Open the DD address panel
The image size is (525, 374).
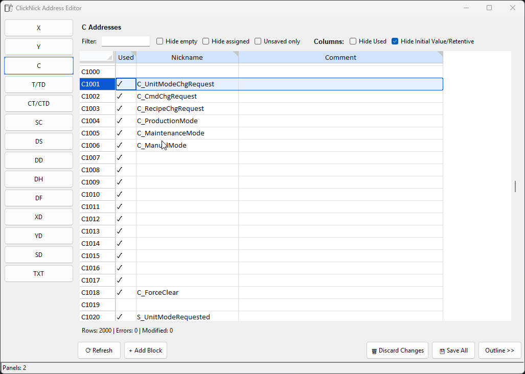coord(39,160)
